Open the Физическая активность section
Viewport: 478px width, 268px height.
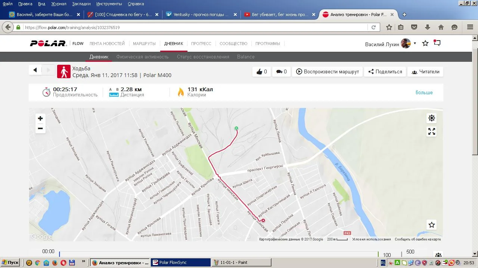pyautogui.click(x=142, y=57)
